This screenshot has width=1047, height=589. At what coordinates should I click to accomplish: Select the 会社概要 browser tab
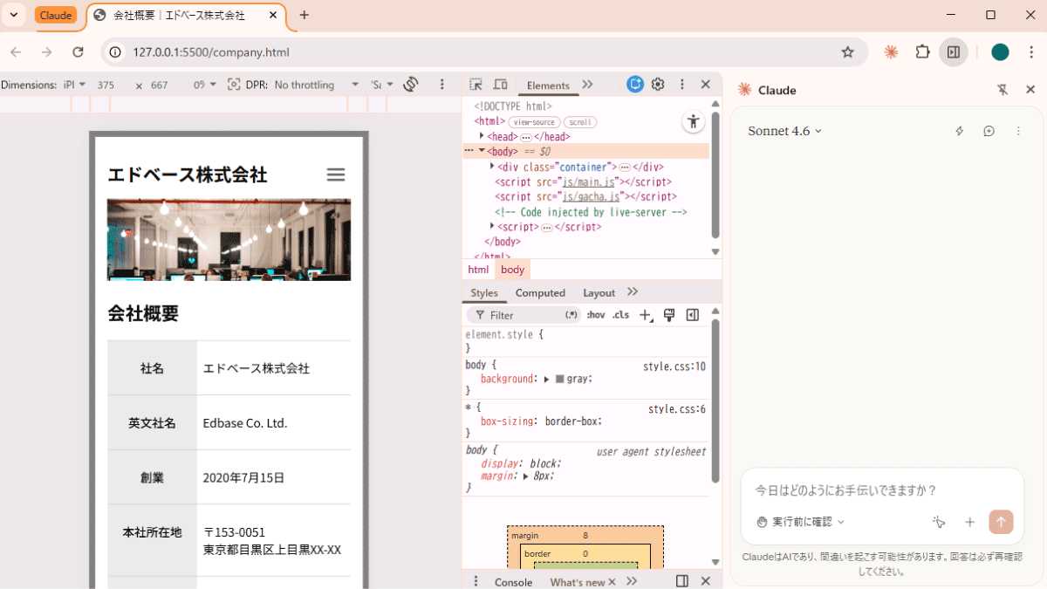tap(186, 16)
